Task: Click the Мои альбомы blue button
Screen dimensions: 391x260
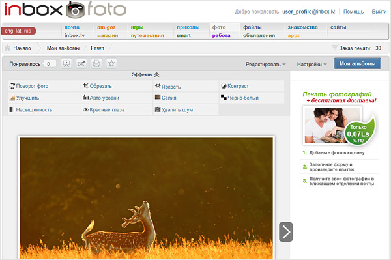Action: pyautogui.click(x=357, y=63)
